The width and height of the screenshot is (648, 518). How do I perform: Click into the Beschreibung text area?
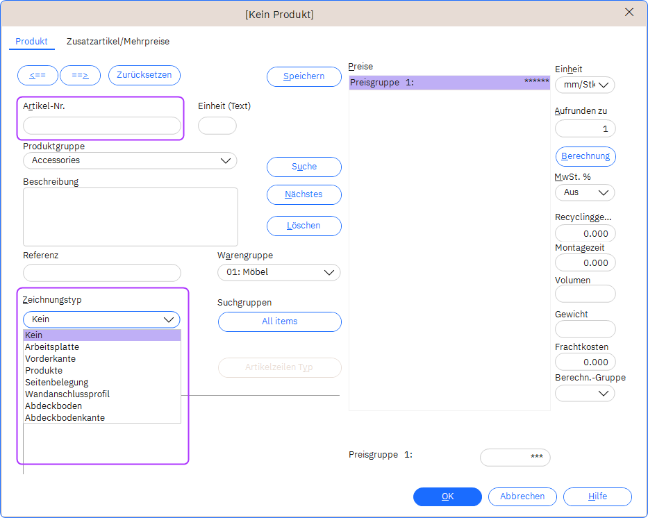[131, 217]
